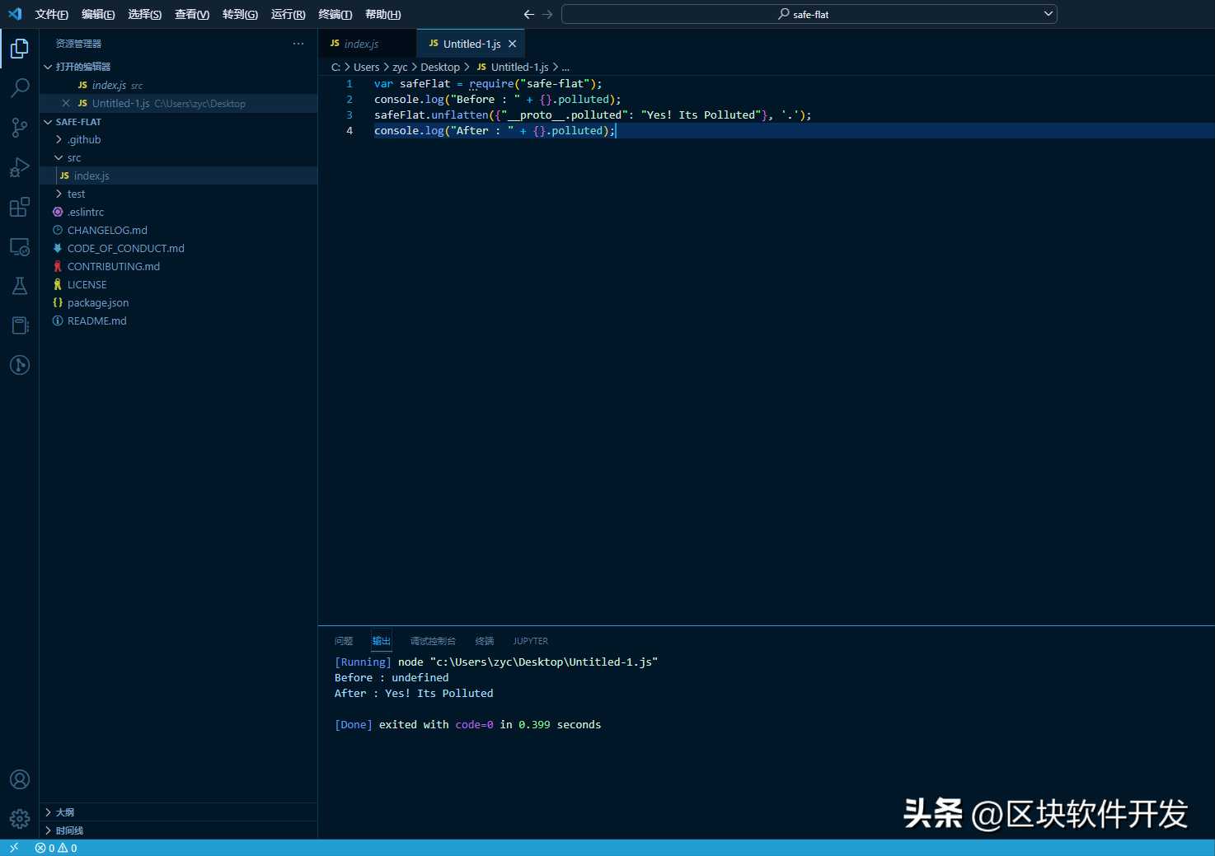Open the Extensions view

20,207
